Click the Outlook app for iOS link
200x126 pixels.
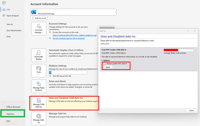click(69, 39)
